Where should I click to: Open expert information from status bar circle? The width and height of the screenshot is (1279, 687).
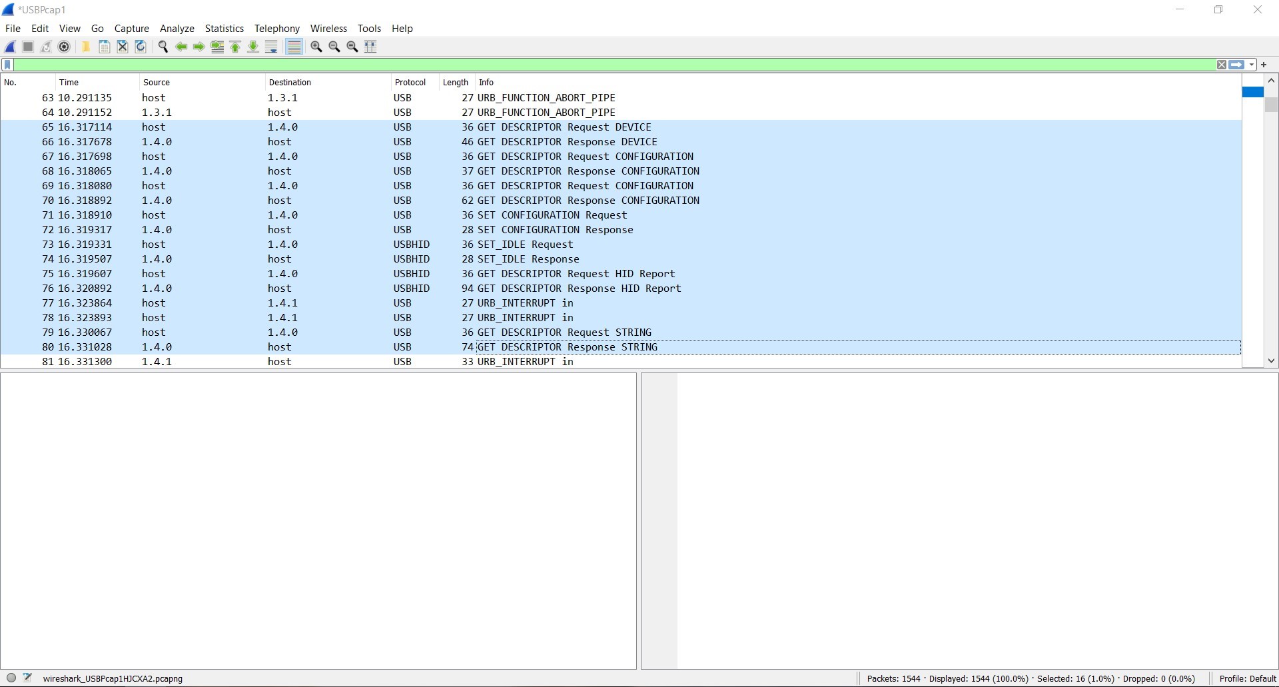click(11, 678)
